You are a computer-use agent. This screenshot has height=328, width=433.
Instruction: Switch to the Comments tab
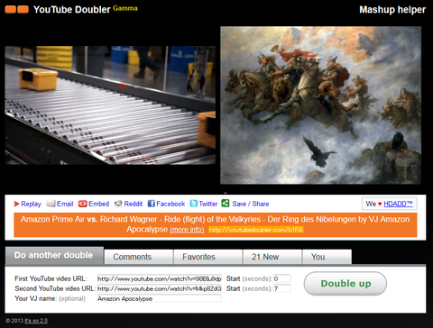click(139, 257)
